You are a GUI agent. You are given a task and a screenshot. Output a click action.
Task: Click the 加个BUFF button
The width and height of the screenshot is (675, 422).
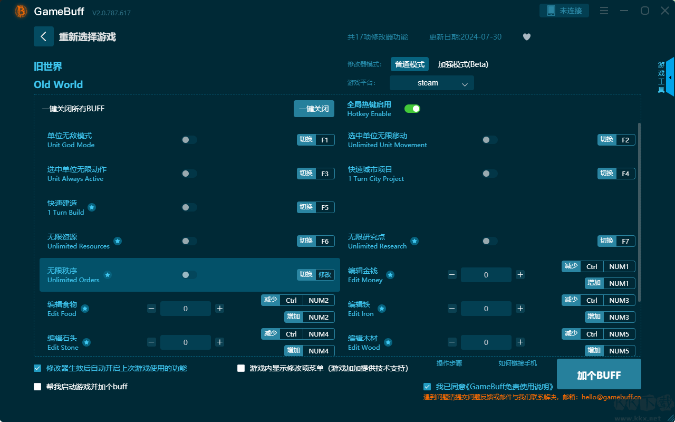pyautogui.click(x=599, y=375)
